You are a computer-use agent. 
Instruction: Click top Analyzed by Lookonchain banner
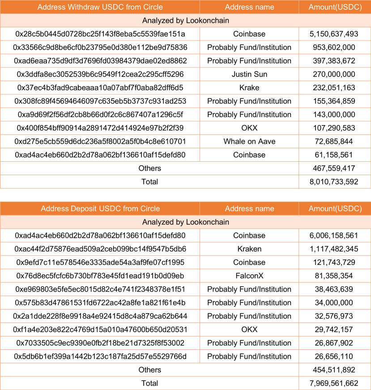(185, 21)
